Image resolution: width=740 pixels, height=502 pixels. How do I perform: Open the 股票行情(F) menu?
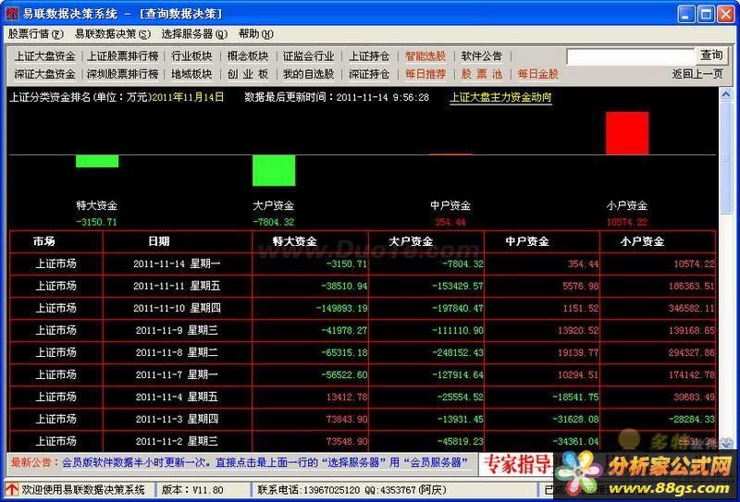click(35, 34)
